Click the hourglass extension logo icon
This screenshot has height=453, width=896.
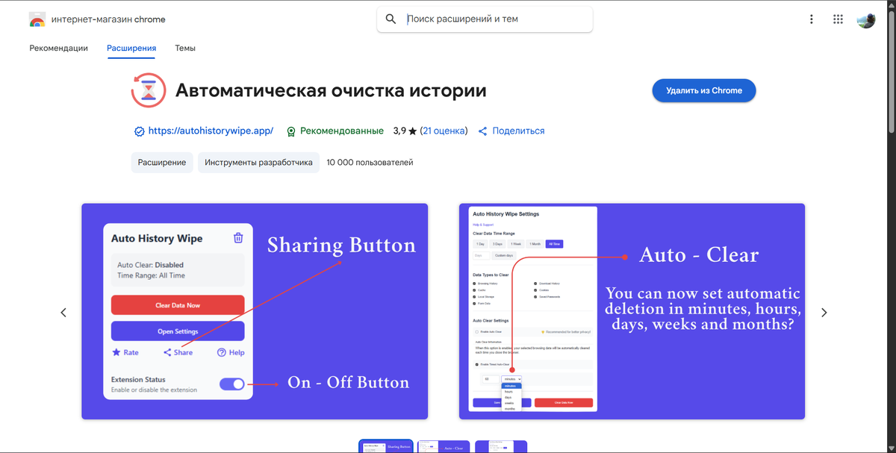click(148, 91)
